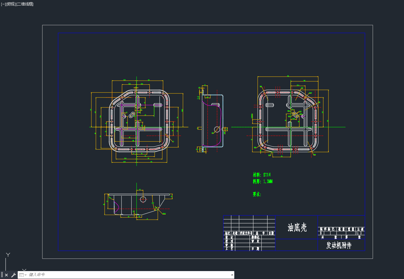Select the 要求: note text
The height and width of the screenshot is (279, 404).
[257, 194]
